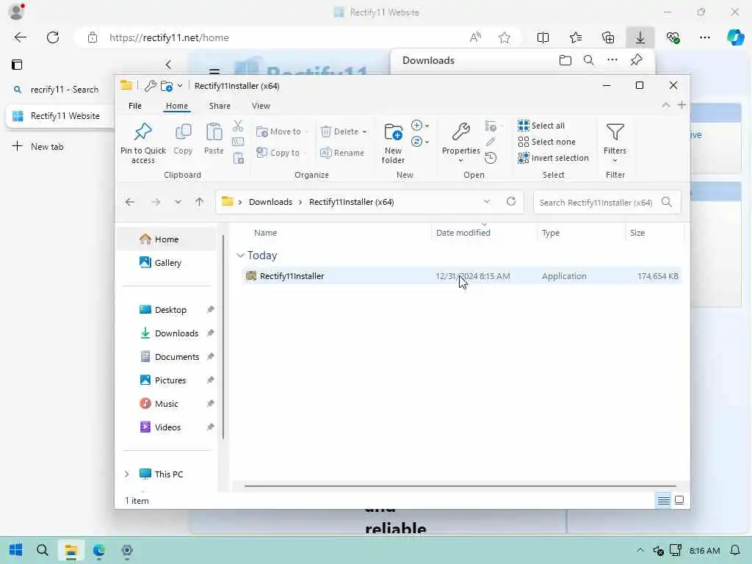Screen dimensions: 752x564
Task: Click the Paste ribbon icon
Action: click(214, 131)
